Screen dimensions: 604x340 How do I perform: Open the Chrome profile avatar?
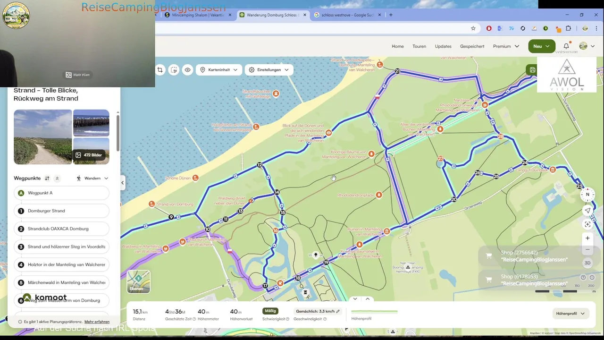point(585,28)
